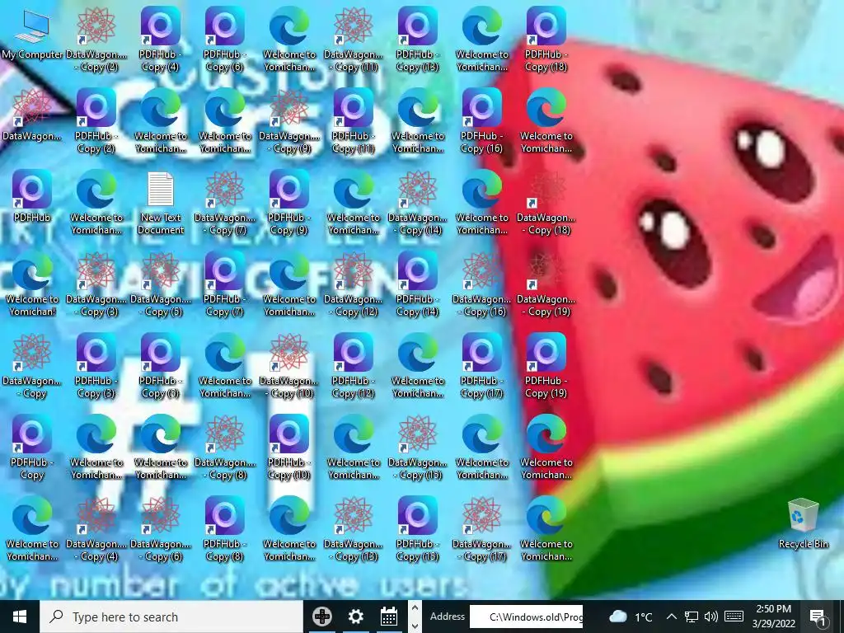Image resolution: width=844 pixels, height=633 pixels.
Task: Select PDFHub - Copy (19) shortcut
Action: click(546, 367)
